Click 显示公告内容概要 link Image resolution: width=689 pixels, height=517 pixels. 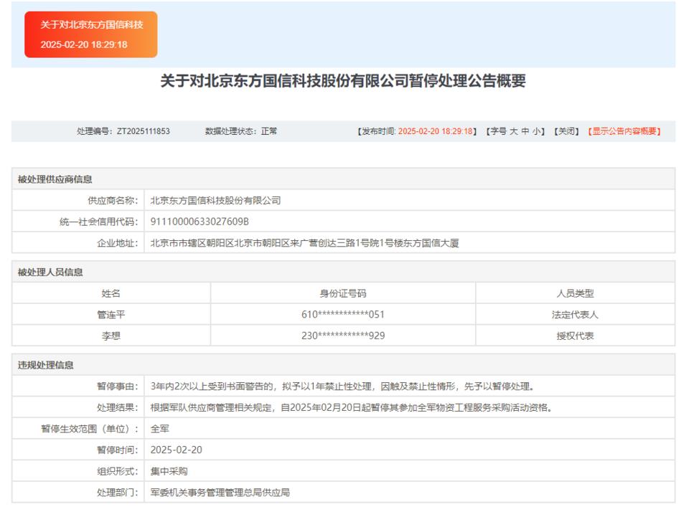(624, 131)
